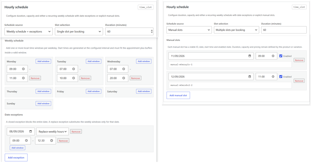Click the Add exception button

click(x=16, y=158)
